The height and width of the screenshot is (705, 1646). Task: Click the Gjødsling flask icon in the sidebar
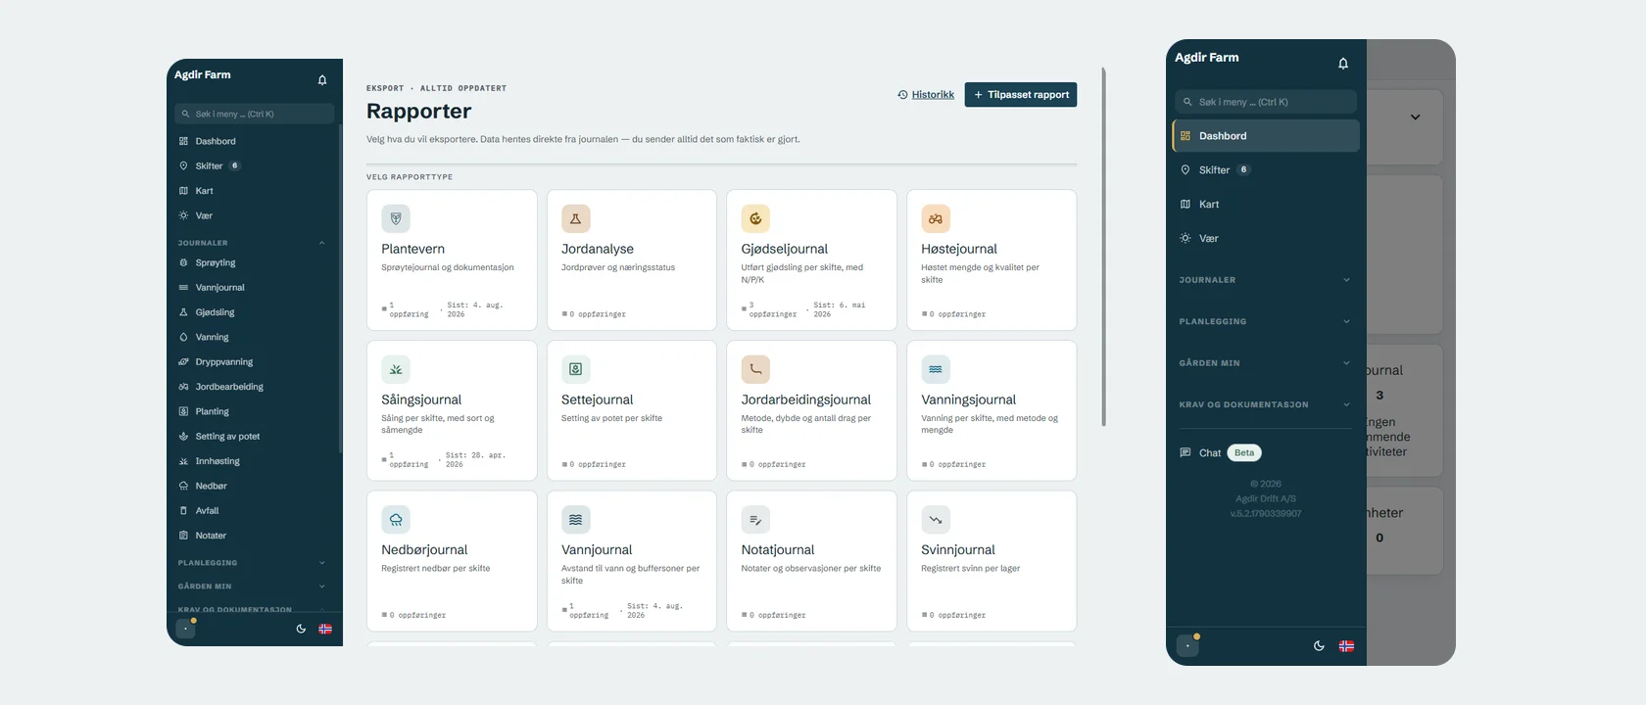(x=183, y=312)
